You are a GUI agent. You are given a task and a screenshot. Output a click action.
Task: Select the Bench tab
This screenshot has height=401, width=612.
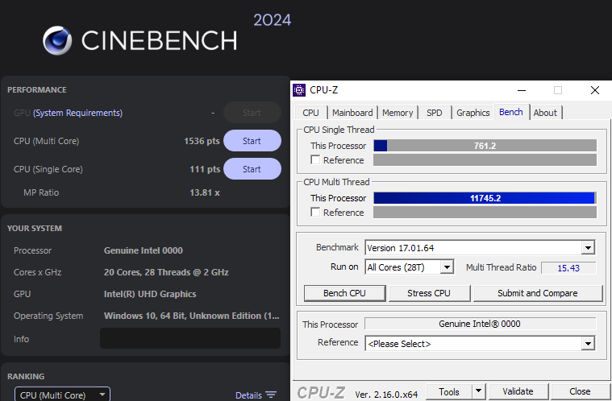[x=511, y=112]
